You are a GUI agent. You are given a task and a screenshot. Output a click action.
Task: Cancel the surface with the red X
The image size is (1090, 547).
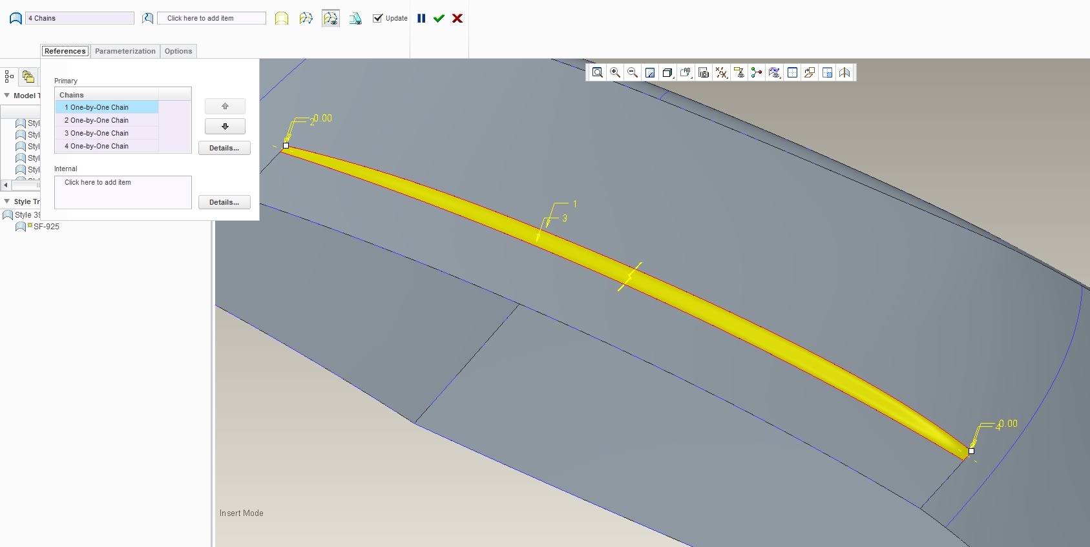click(457, 18)
